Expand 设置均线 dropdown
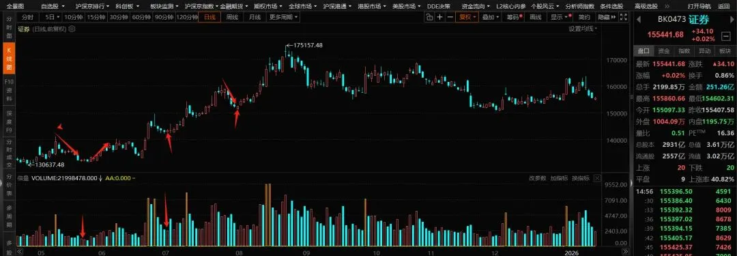This screenshot has width=737, height=256. 583,29
